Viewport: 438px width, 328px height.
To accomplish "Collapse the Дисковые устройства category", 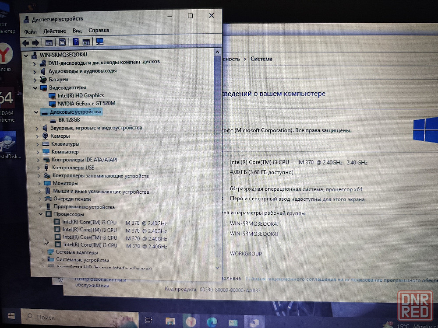I will [36, 112].
